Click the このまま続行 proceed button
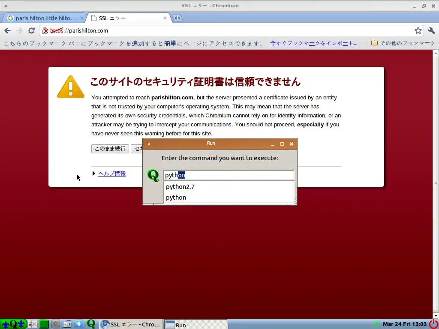Screen dimensions: 439x329 coord(110,149)
